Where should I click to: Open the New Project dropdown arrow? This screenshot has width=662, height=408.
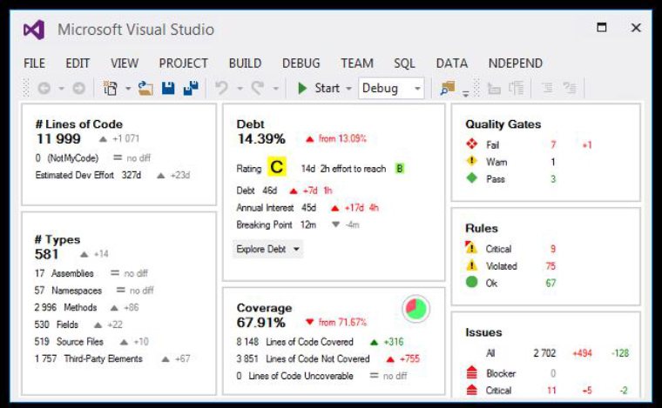click(127, 89)
